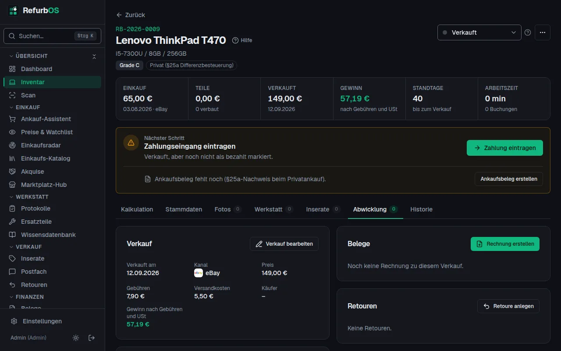Open the Retouren page in the sidebar

pos(52,285)
